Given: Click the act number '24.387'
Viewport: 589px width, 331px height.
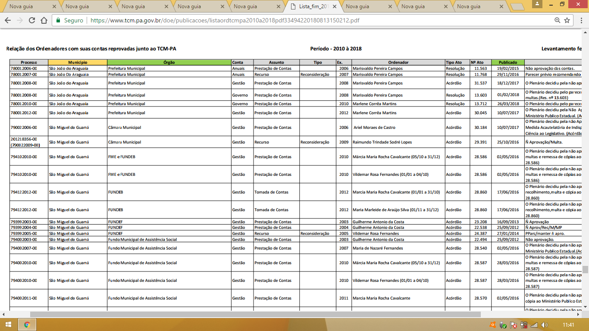Looking at the screenshot, I should (x=480, y=234).
